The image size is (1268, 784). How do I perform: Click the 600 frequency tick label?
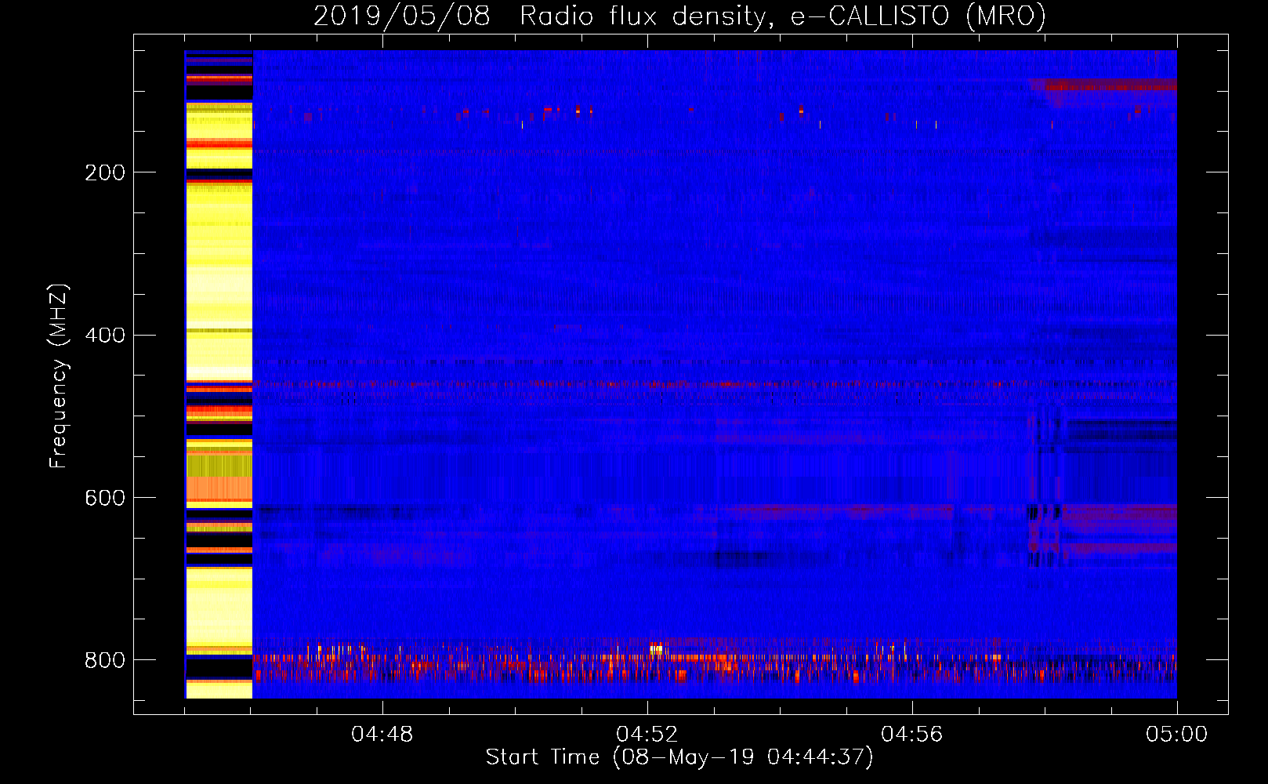[x=105, y=499]
